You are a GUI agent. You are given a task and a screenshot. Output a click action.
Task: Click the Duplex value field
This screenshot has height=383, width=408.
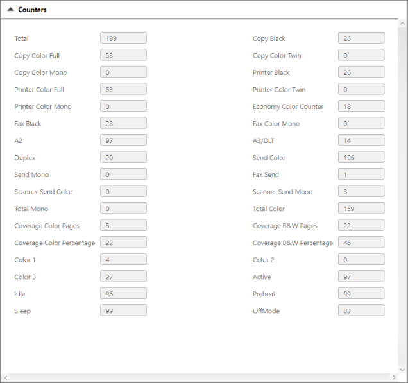click(123, 157)
